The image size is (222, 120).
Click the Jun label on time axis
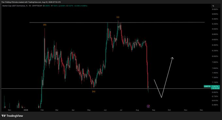(105, 110)
